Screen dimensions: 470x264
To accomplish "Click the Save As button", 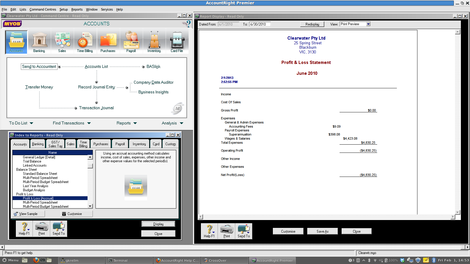I will (x=323, y=231).
